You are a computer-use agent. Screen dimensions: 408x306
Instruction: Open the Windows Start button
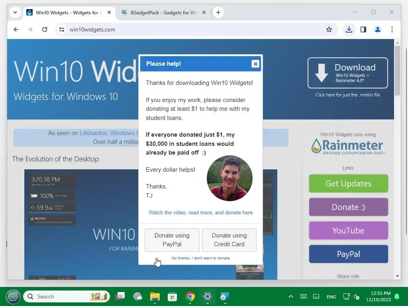click(x=13, y=296)
